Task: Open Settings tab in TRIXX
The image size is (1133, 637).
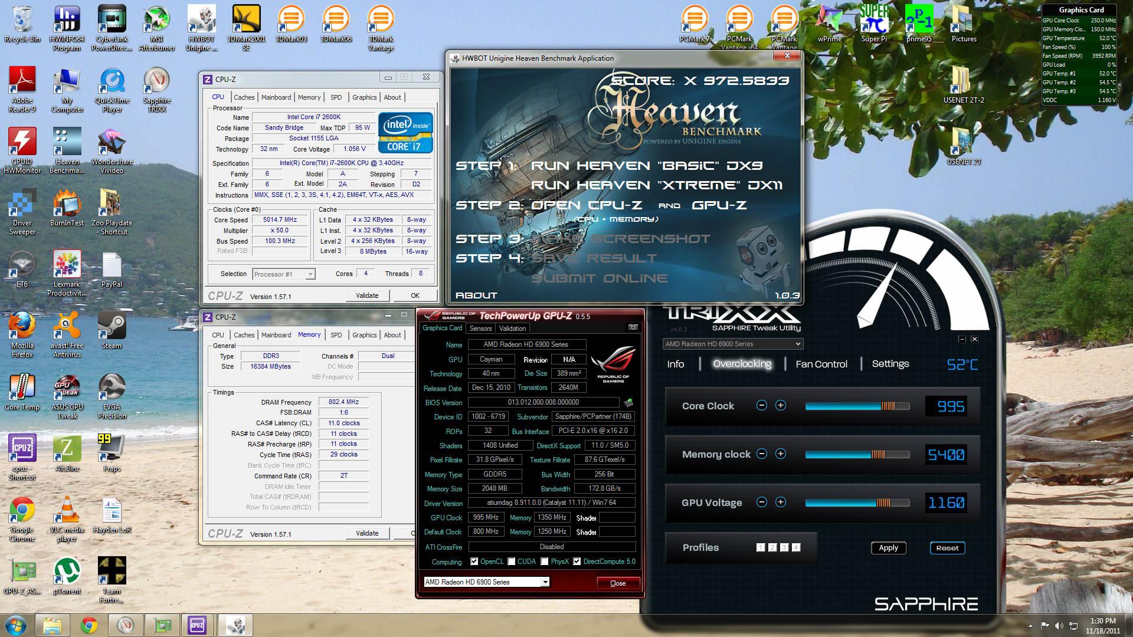Action: coord(890,364)
